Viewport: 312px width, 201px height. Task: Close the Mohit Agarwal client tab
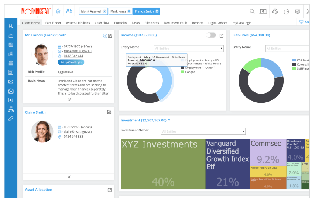(x=104, y=11)
